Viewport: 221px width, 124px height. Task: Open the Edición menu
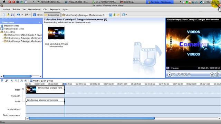pyautogui.click(x=16, y=9)
